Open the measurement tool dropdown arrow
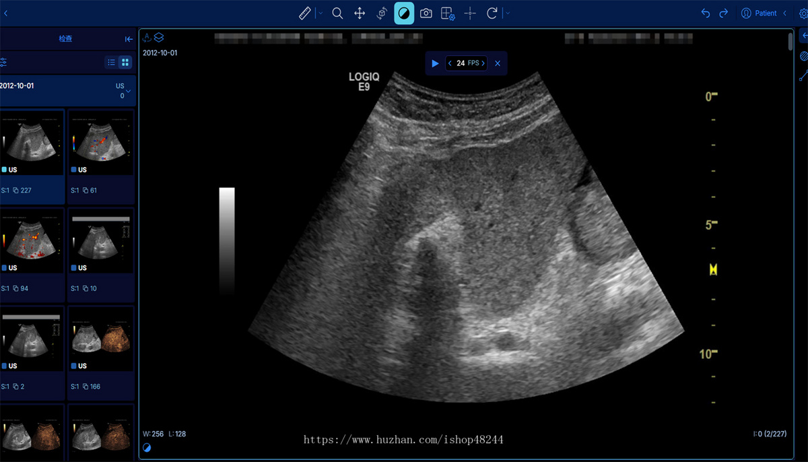This screenshot has width=808, height=462. [x=319, y=13]
